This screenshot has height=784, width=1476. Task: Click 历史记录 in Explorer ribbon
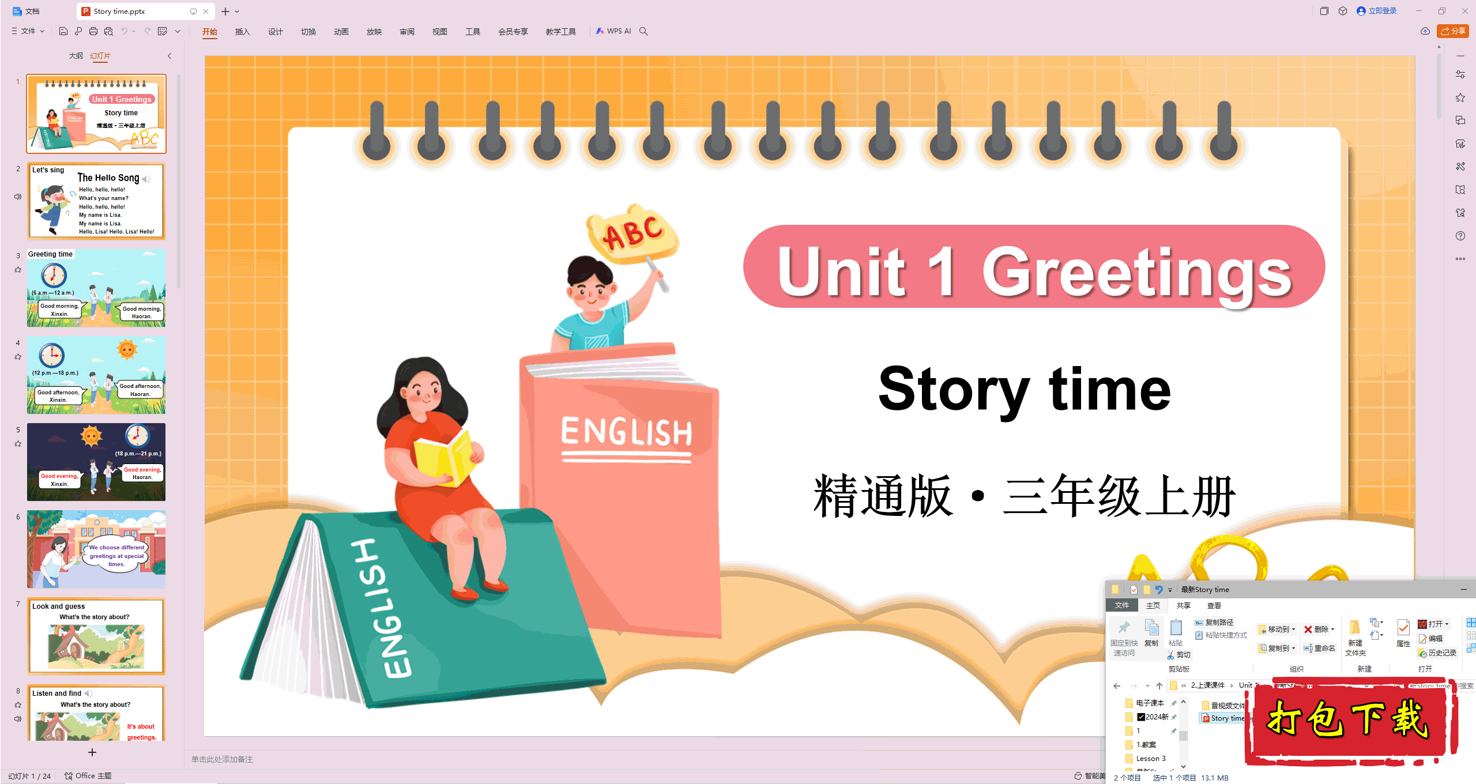1437,653
